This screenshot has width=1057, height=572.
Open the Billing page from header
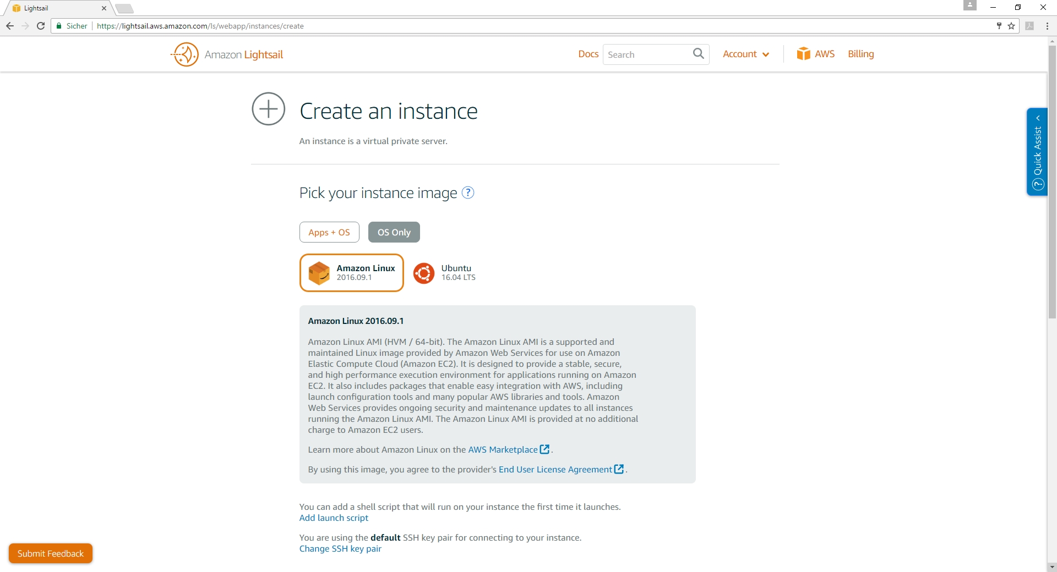click(x=860, y=54)
